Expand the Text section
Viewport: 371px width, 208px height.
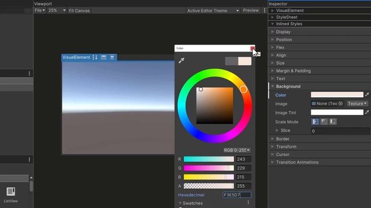pyautogui.click(x=272, y=79)
